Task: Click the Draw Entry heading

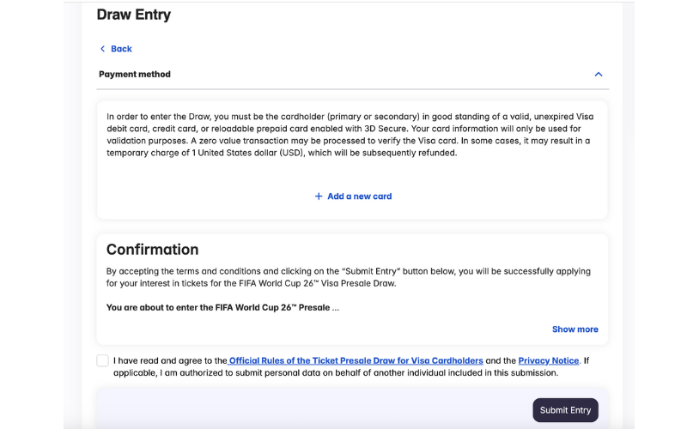Action: pos(134,15)
